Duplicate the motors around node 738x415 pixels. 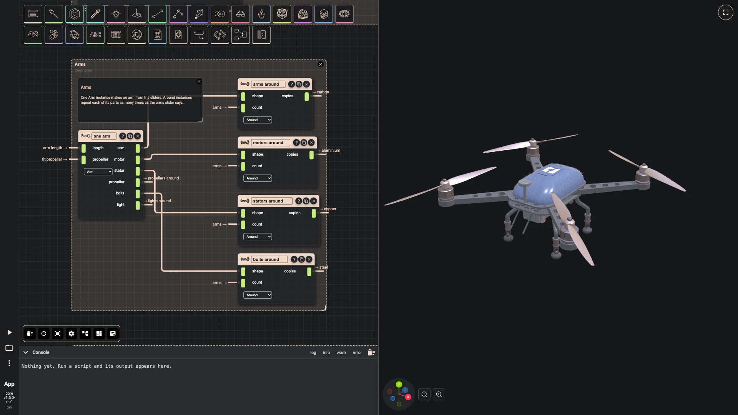(x=304, y=143)
